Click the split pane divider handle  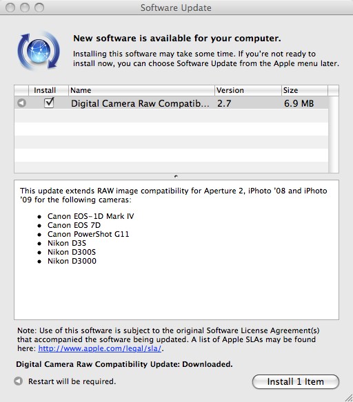point(176,176)
